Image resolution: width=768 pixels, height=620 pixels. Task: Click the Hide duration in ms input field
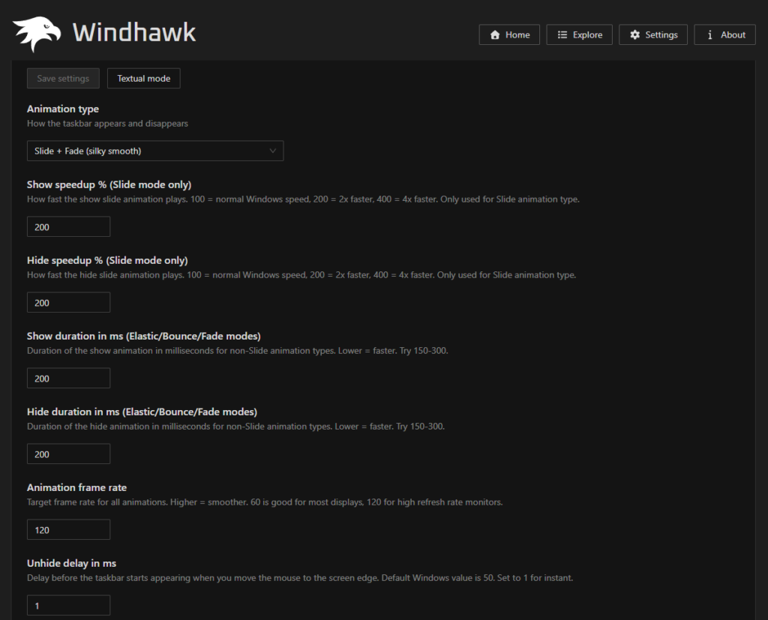pyautogui.click(x=68, y=454)
